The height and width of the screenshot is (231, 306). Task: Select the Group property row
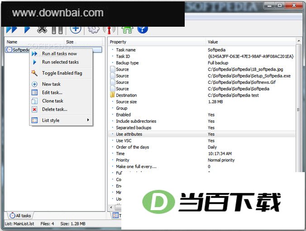click(201, 108)
